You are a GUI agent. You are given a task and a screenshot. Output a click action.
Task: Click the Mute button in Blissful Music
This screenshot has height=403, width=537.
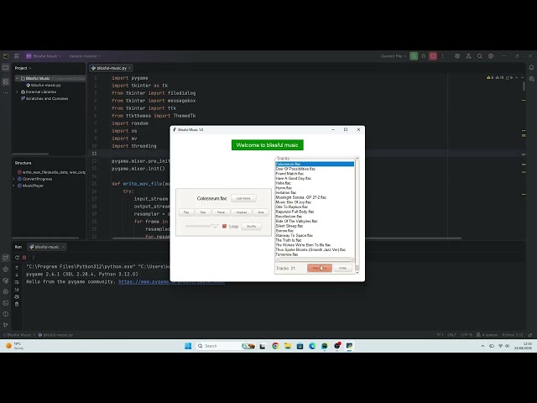[x=261, y=212]
